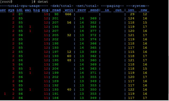
Task: Click the 'wai' column header
Action: (x=28, y=10)
